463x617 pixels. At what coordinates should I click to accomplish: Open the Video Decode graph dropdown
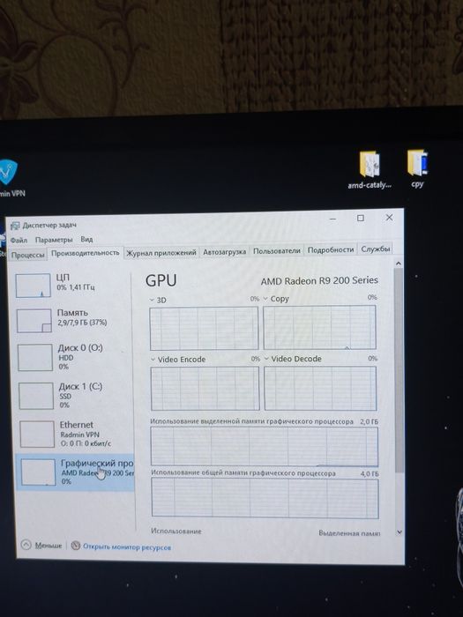pyautogui.click(x=266, y=359)
